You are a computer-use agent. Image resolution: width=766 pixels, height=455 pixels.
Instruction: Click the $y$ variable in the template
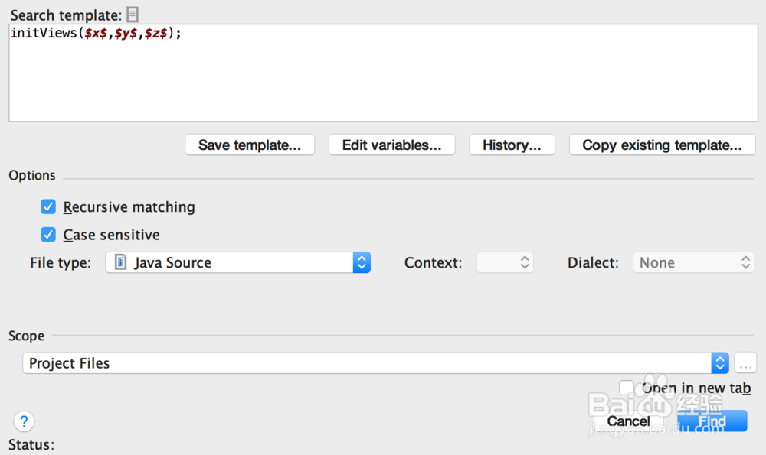[x=126, y=34]
